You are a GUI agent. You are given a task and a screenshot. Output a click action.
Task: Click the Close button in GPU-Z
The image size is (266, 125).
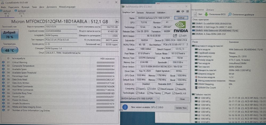click(182, 99)
